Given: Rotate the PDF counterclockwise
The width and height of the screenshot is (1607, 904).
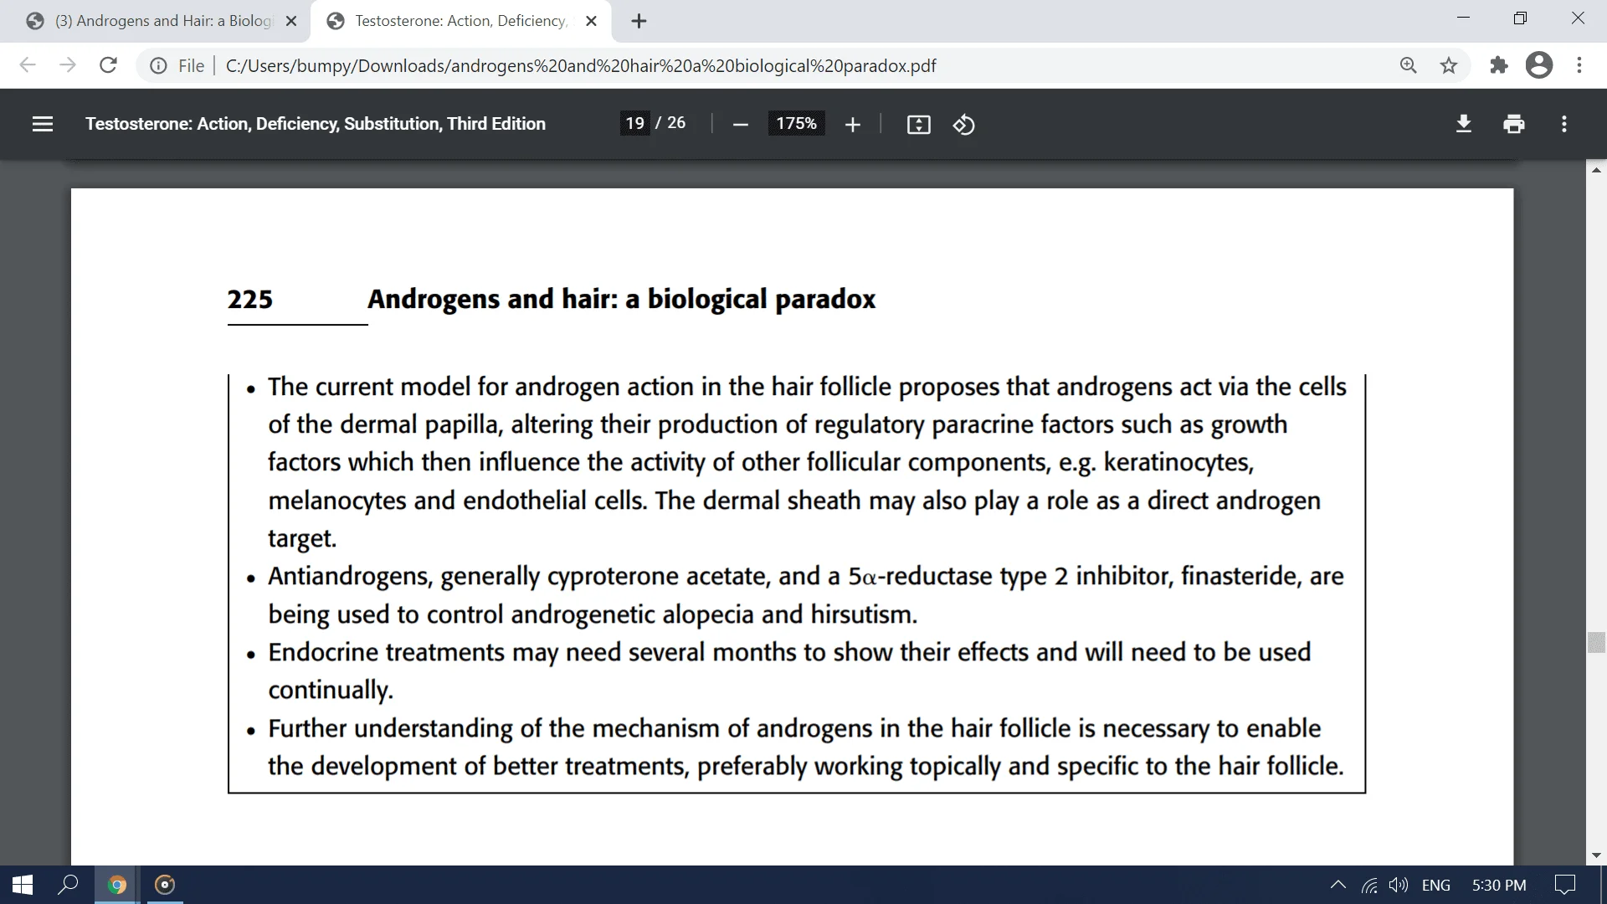Looking at the screenshot, I should (963, 125).
